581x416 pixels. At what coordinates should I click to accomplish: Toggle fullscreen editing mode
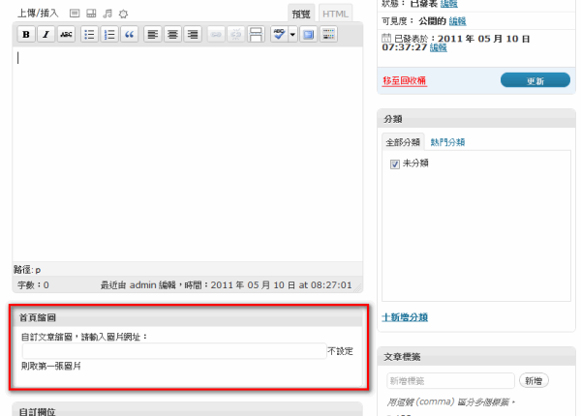308,35
